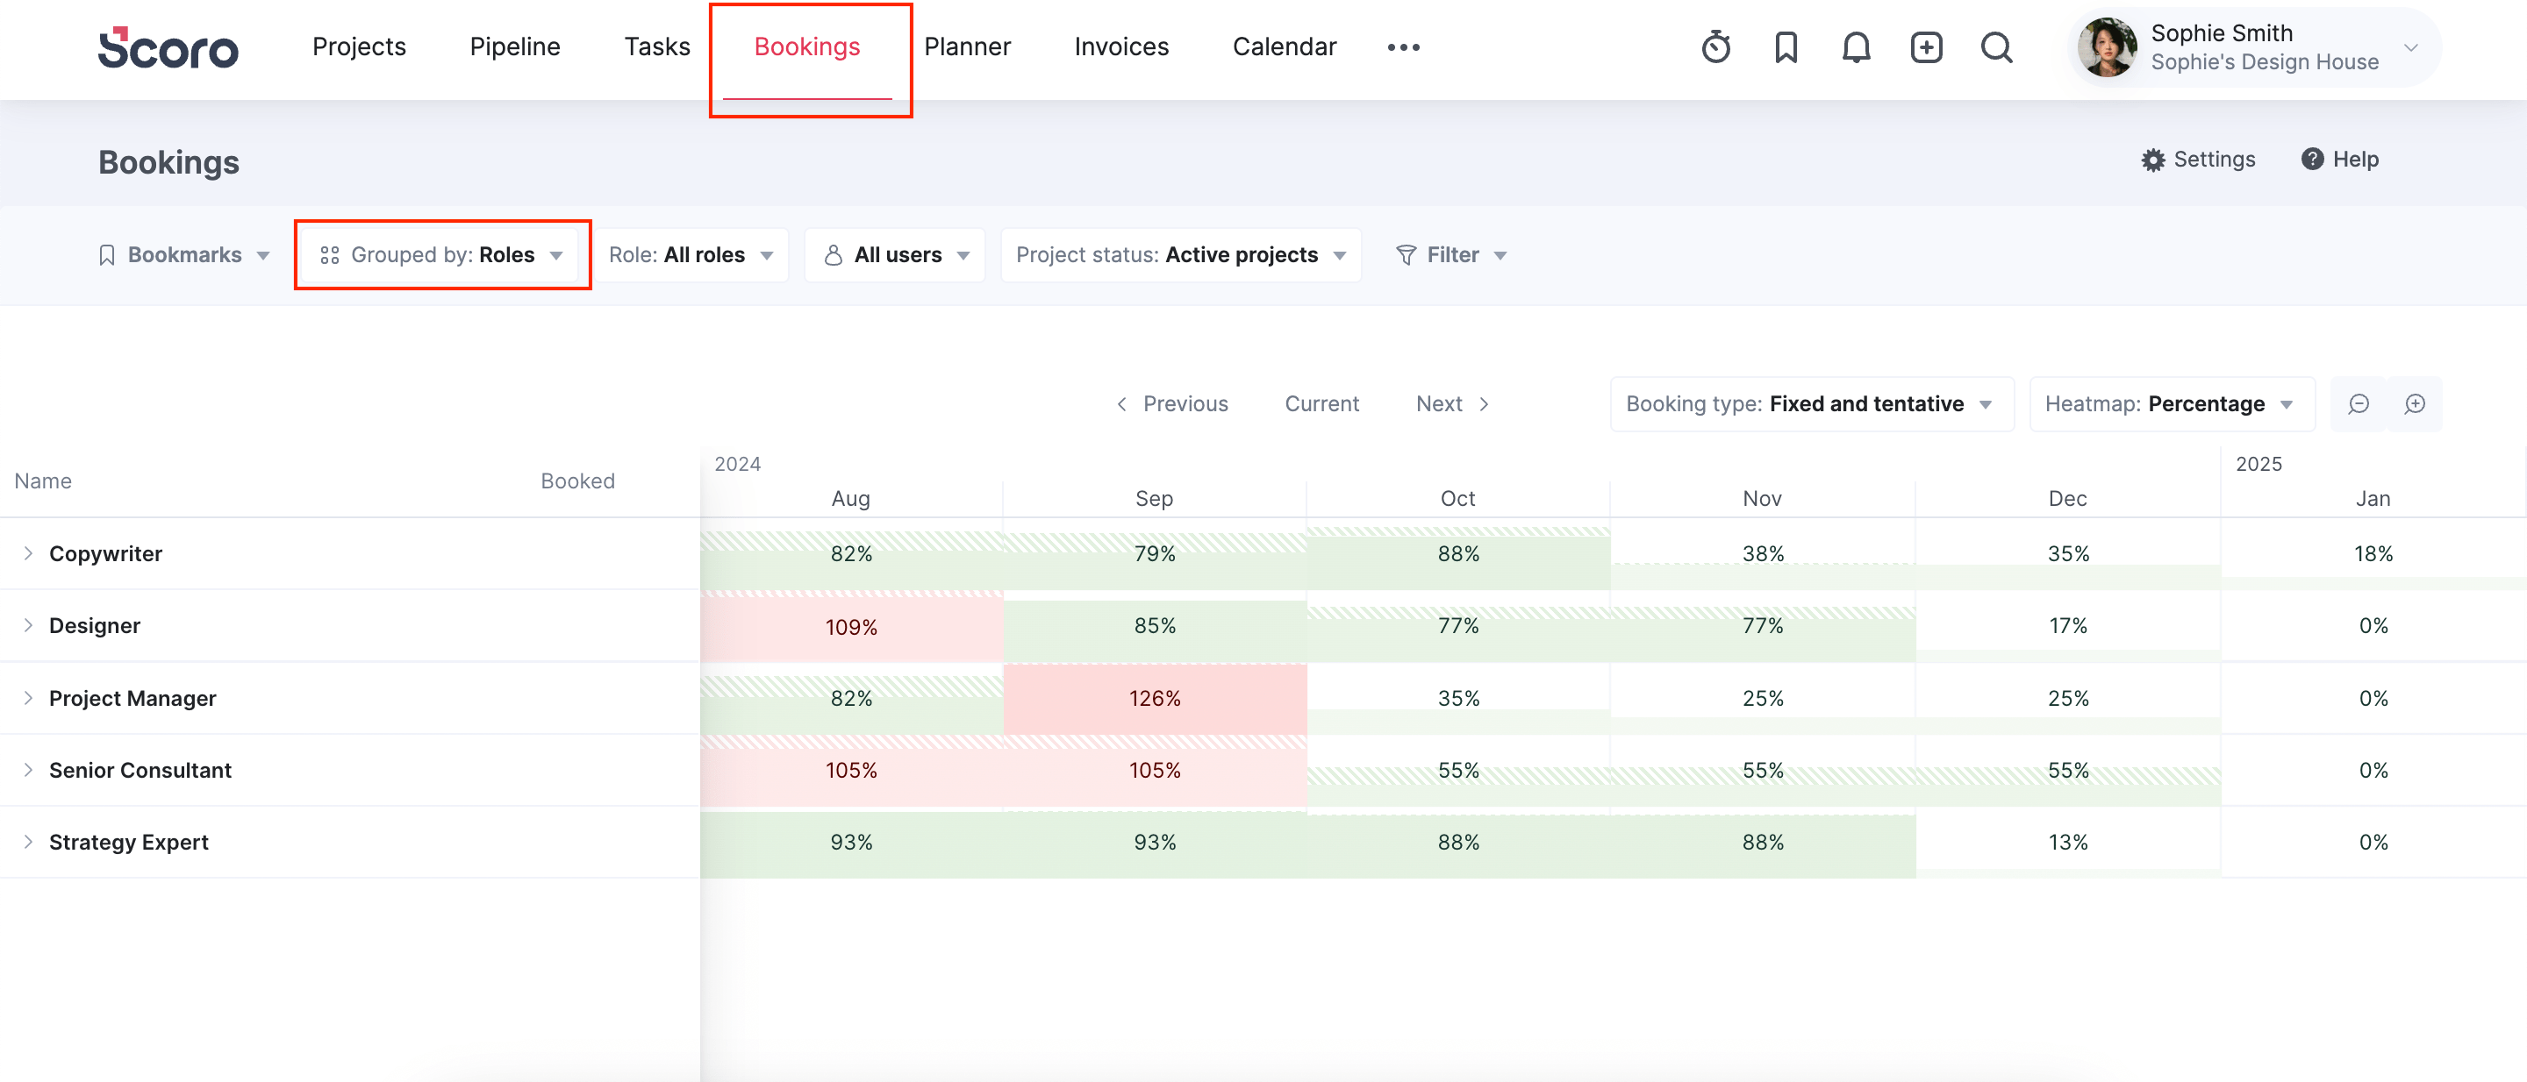
Task: Click Copywriter Nov 38% cell
Action: (x=1763, y=554)
